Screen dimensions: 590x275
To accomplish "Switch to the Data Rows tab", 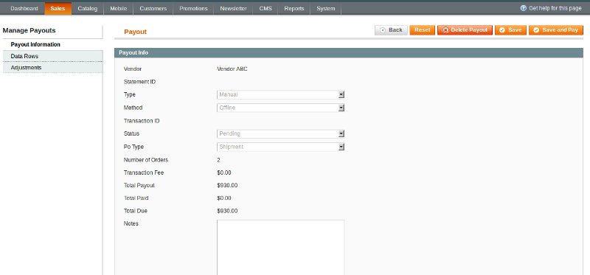I will click(52, 56).
